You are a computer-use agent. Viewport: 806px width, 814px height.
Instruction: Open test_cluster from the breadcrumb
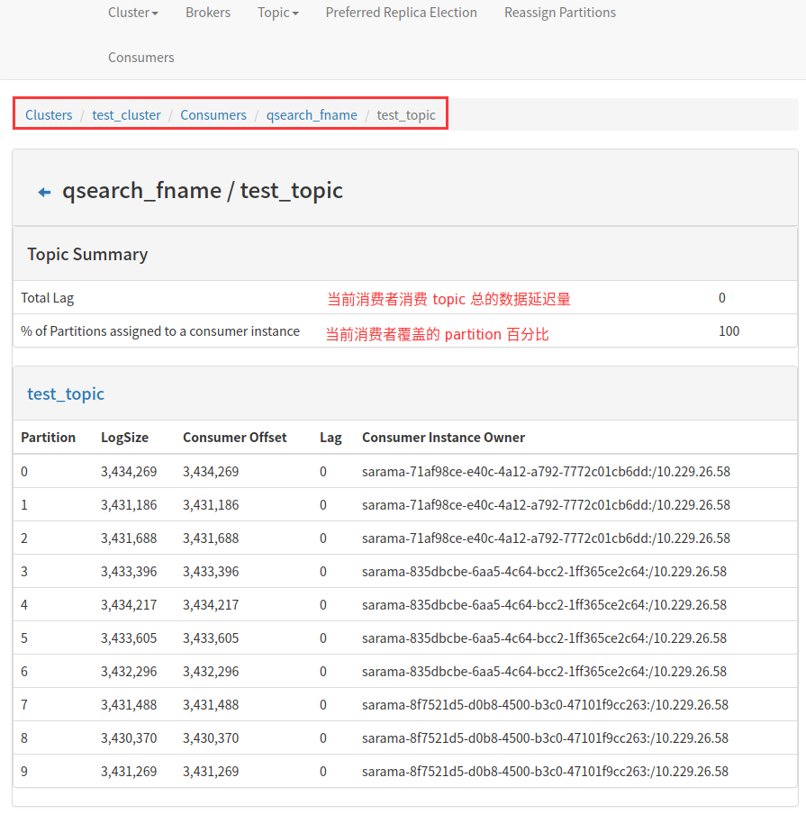[126, 114]
